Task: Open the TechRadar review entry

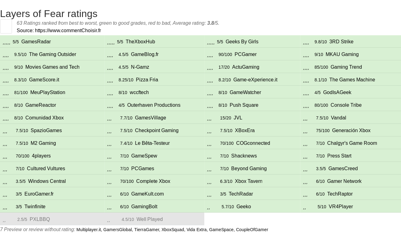Action: pyautogui.click(x=241, y=194)
